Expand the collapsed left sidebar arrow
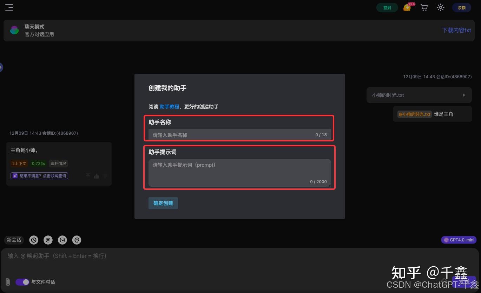Image resolution: width=481 pixels, height=293 pixels. [x=1, y=67]
